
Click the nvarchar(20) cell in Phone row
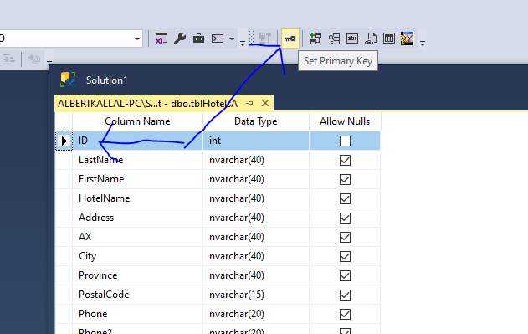(256, 314)
